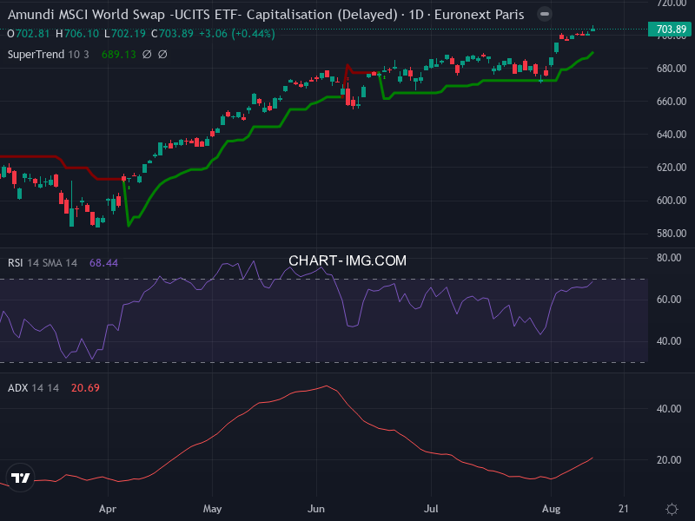Image resolution: width=695 pixels, height=521 pixels.
Task: Click the close price C703.89
Action: pyautogui.click(x=172, y=34)
